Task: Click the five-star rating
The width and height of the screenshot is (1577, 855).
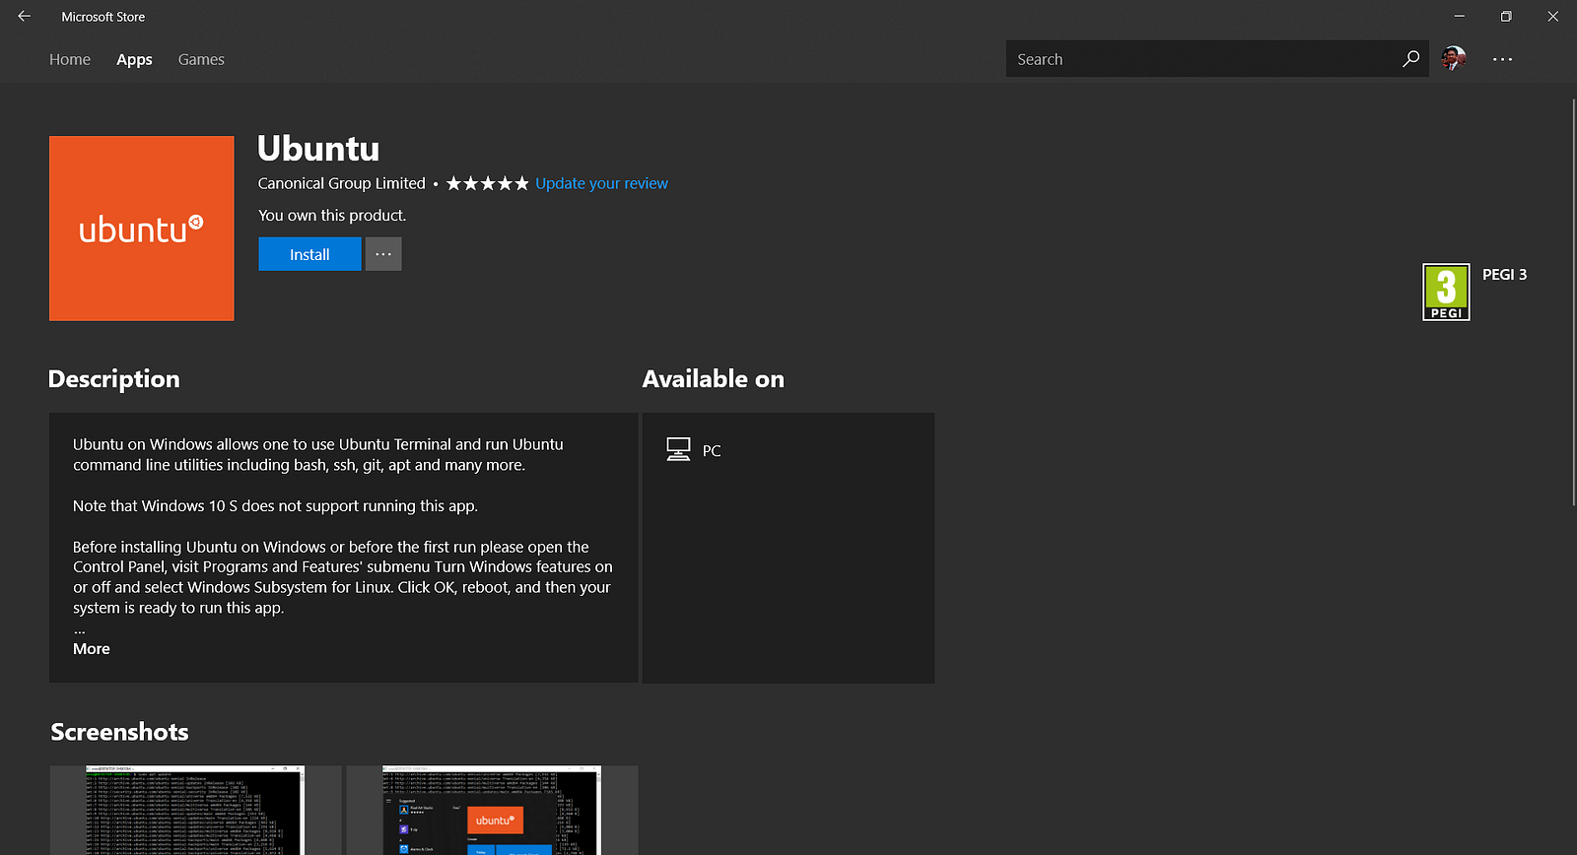Action: coord(488,183)
